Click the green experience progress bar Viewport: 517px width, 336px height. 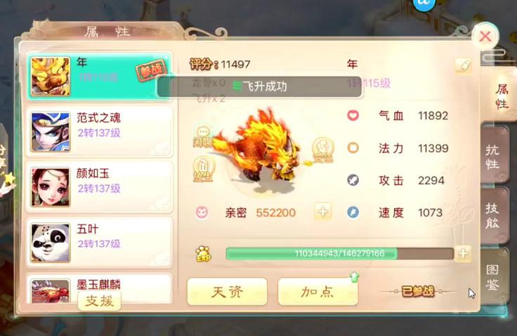pyautogui.click(x=339, y=254)
